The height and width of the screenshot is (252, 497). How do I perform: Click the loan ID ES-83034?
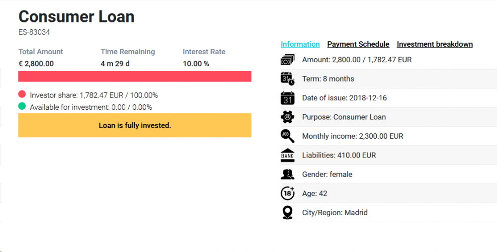pyautogui.click(x=34, y=32)
